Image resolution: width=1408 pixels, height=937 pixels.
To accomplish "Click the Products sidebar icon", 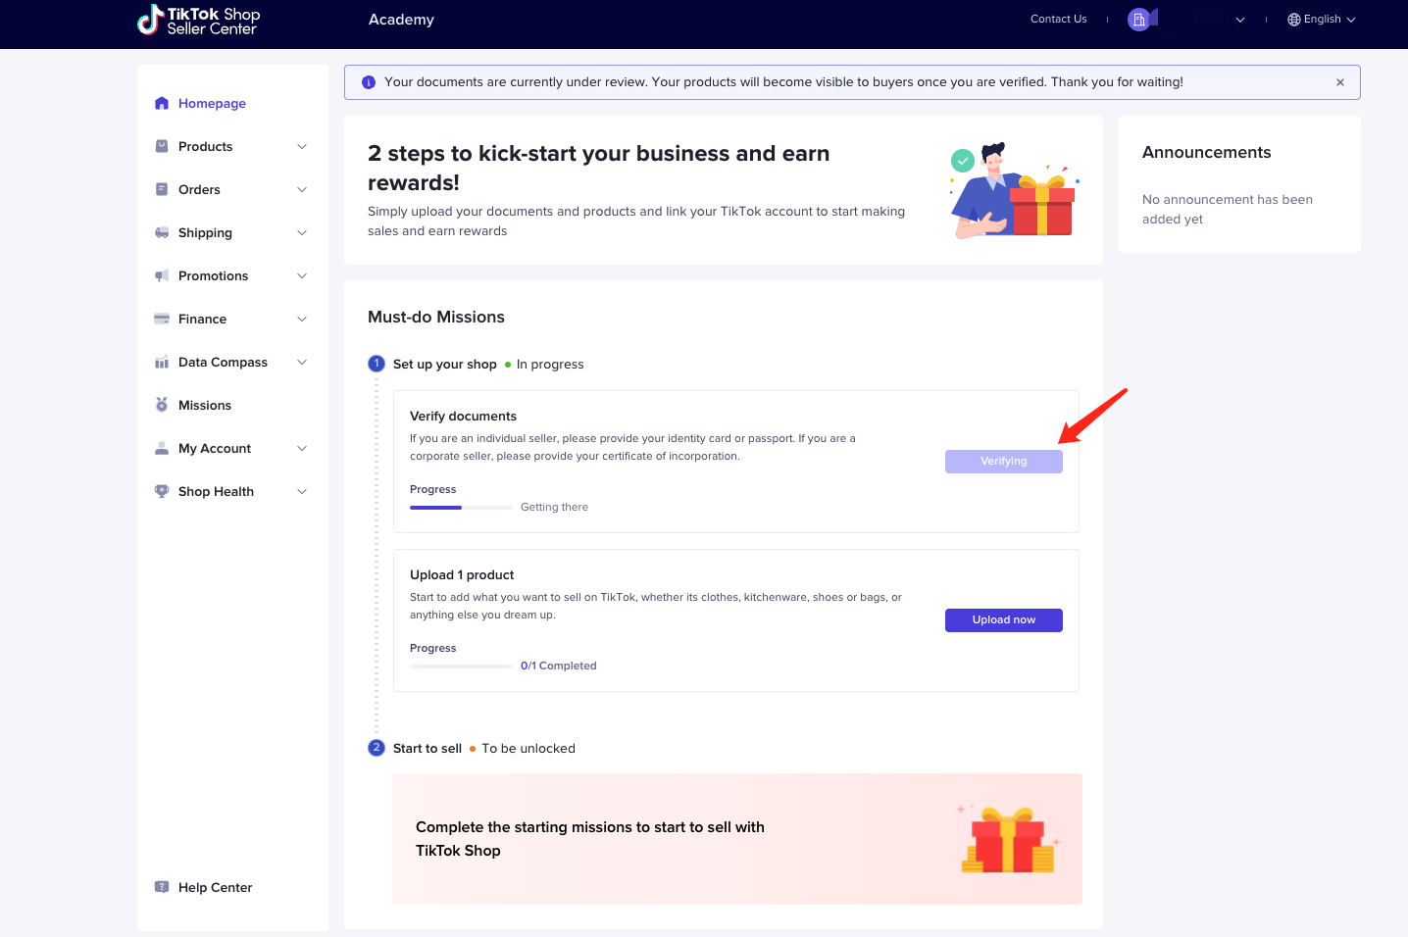I will [162, 146].
